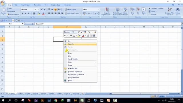Click Biçim Boyacısı format painter in ribbon
This screenshot has width=183, height=103.
click(x=13, y=14)
